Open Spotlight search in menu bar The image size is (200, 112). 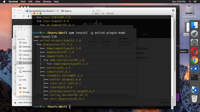pos(190,2)
